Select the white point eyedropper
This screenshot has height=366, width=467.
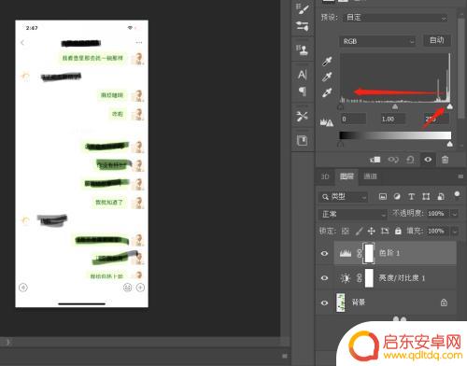[327, 92]
